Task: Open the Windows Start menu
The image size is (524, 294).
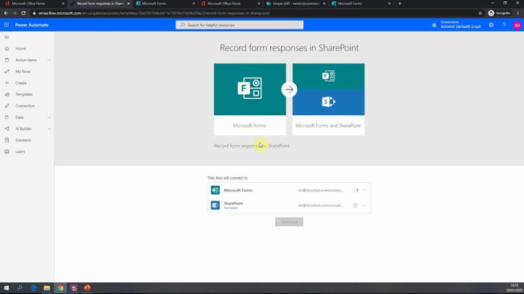Action: (6, 288)
